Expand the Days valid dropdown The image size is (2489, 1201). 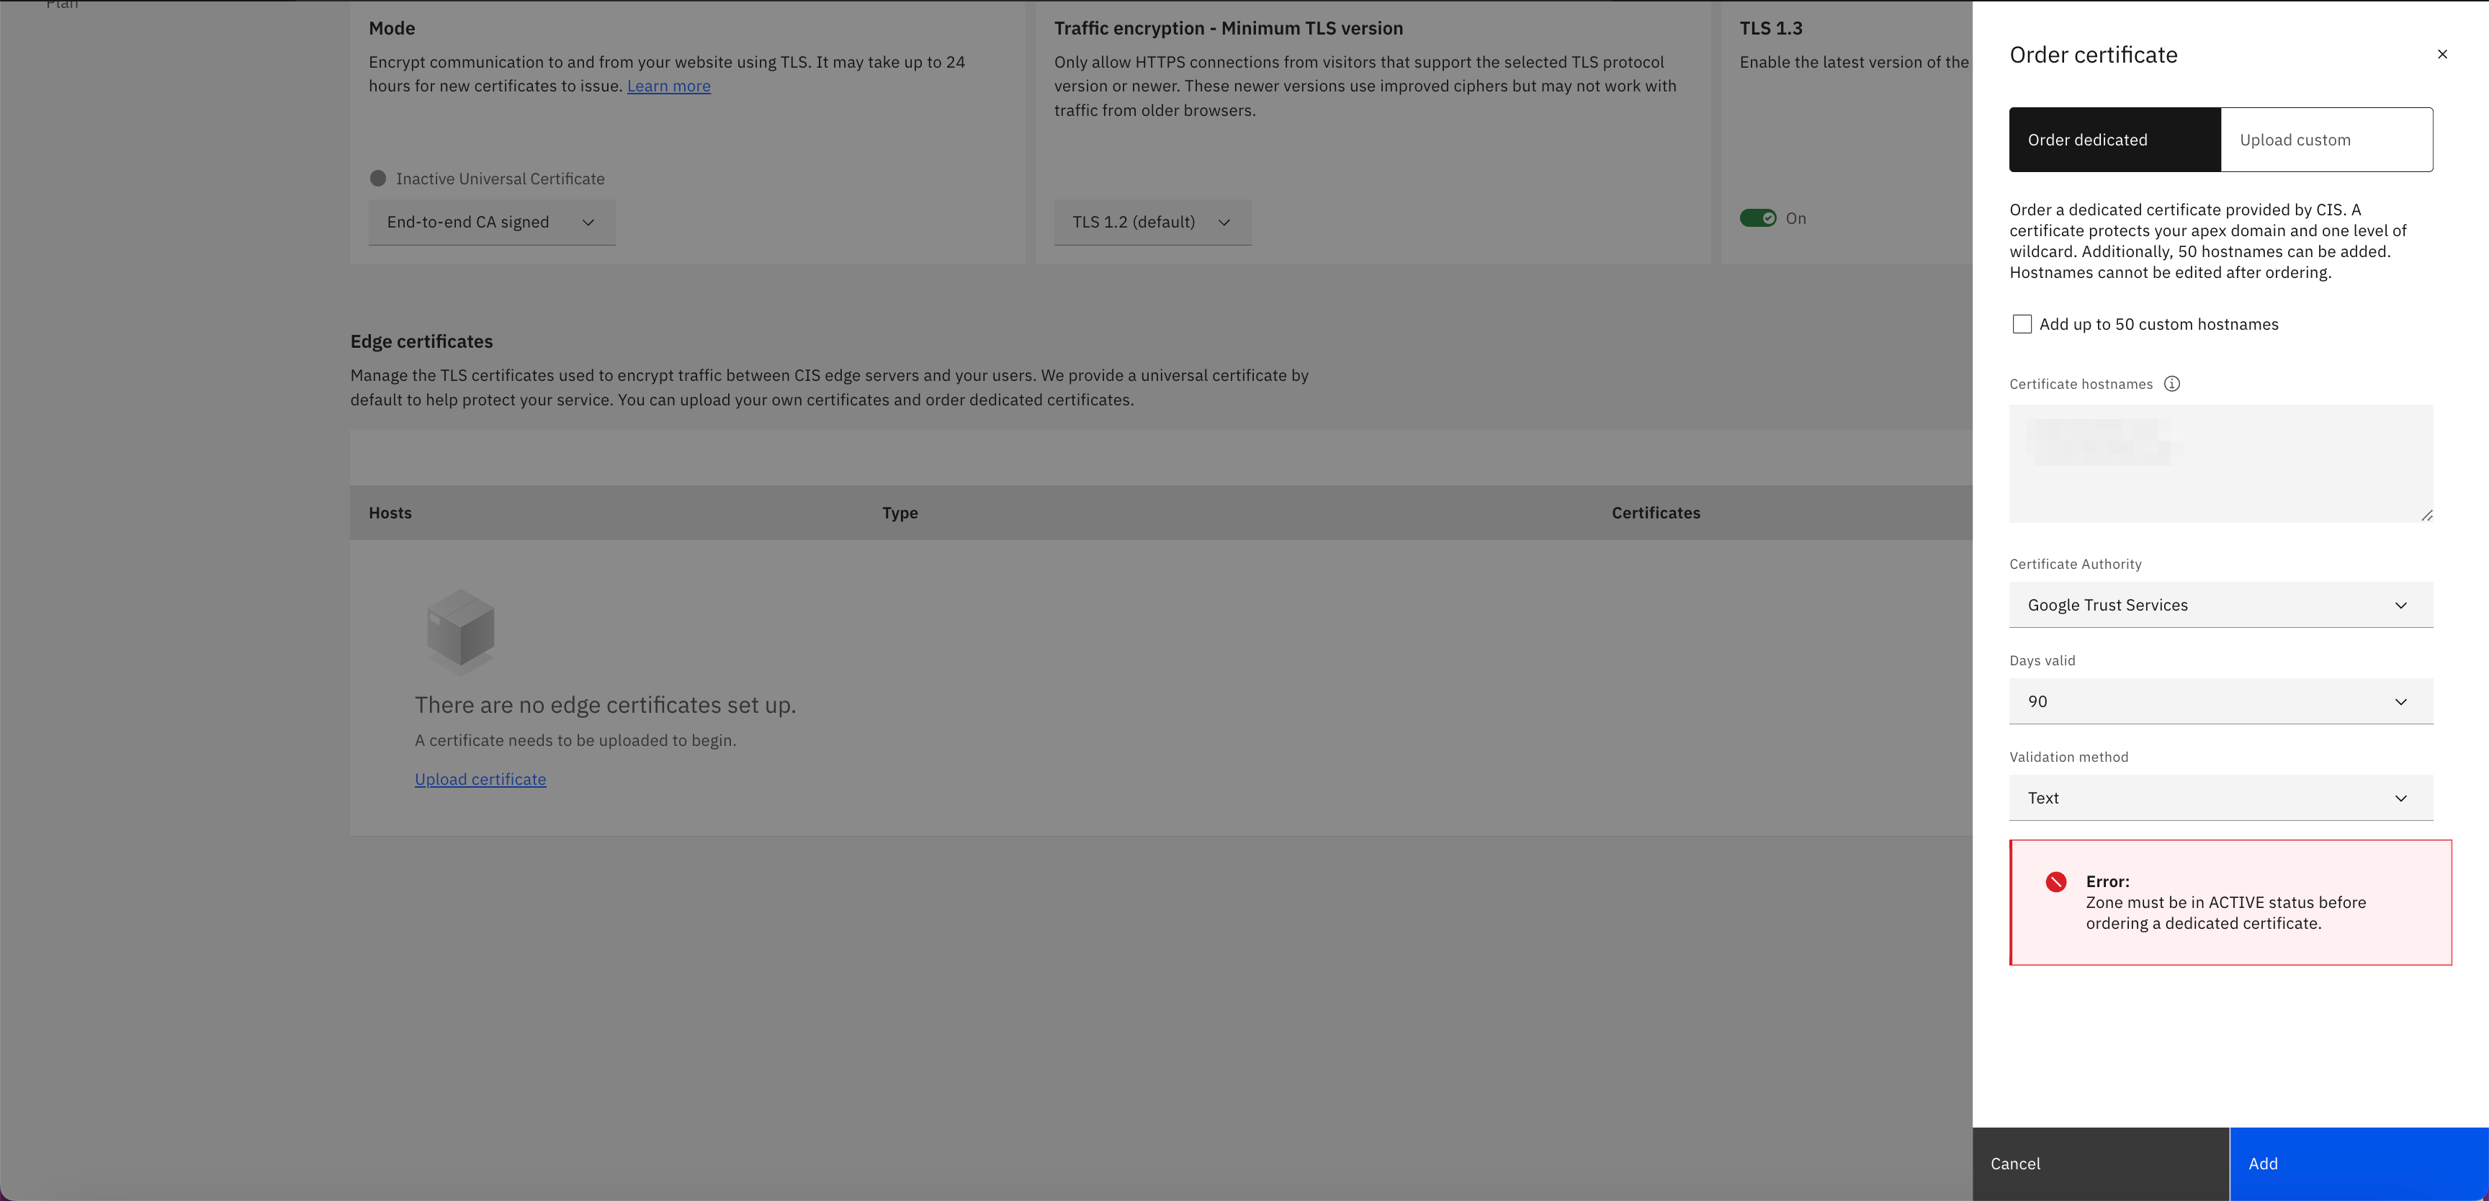click(x=2220, y=701)
